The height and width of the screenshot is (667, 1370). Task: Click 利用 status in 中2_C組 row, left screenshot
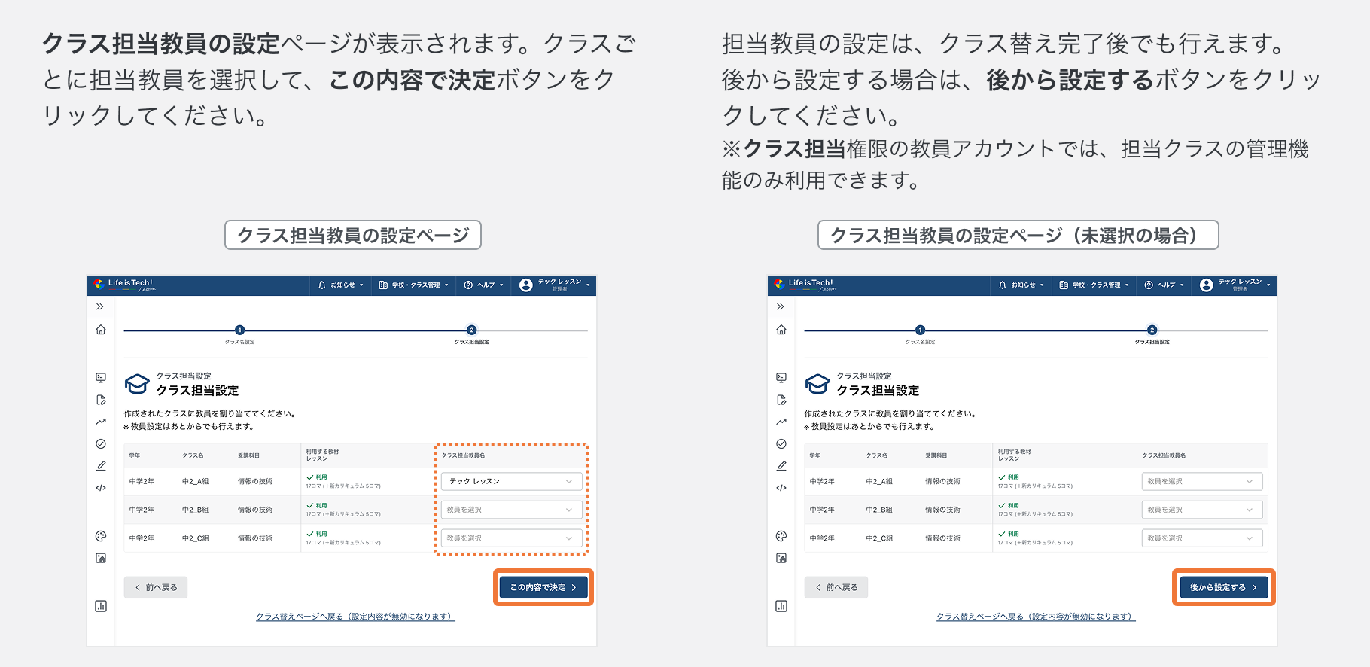317,534
